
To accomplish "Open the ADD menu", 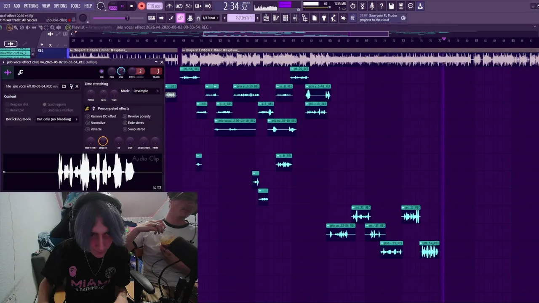I will (17, 6).
